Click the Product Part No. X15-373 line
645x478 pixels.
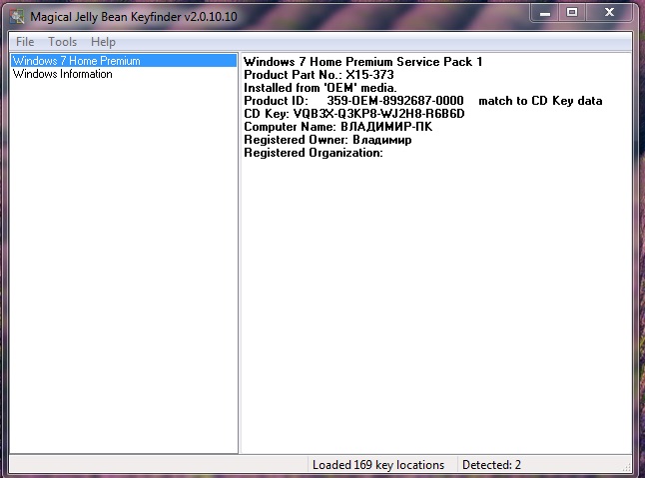click(319, 75)
